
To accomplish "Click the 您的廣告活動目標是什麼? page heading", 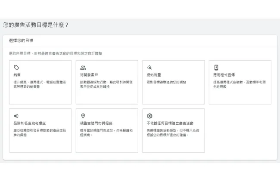I will point(35,25).
